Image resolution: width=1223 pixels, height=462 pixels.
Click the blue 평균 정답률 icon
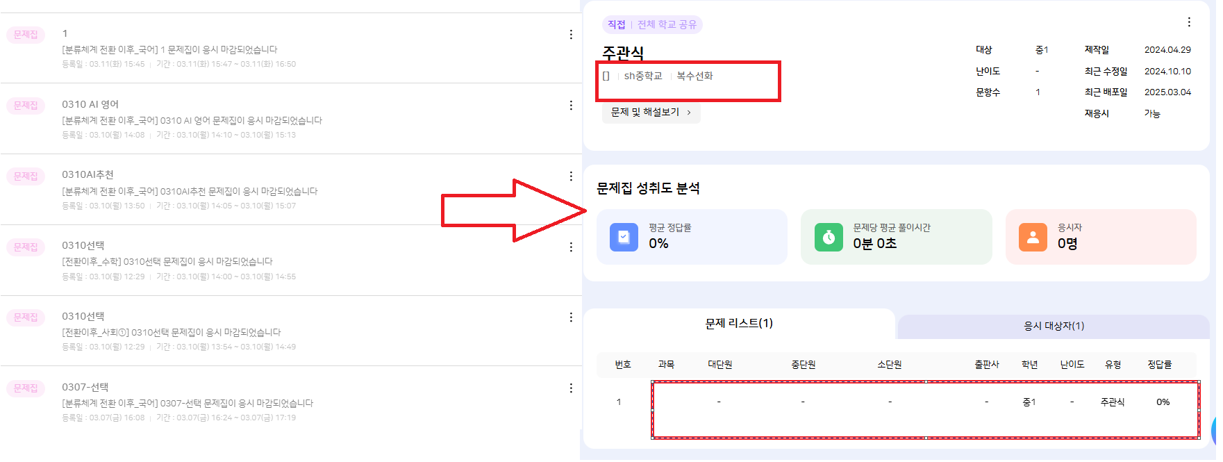coord(624,237)
